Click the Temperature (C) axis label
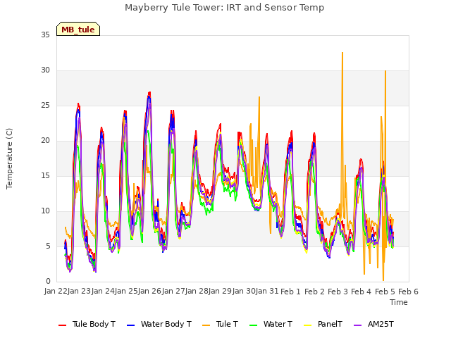Screen dimensions: 451x338 [x=9, y=158]
